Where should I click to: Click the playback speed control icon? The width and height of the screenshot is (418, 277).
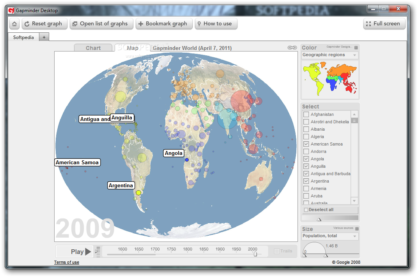(97, 251)
